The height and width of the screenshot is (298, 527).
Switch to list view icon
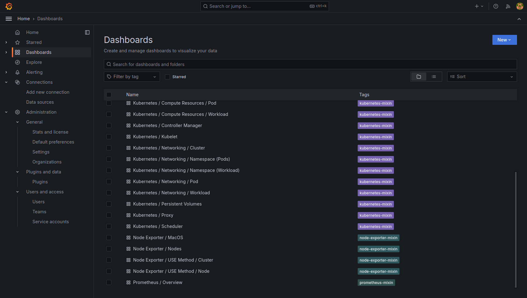click(x=434, y=77)
